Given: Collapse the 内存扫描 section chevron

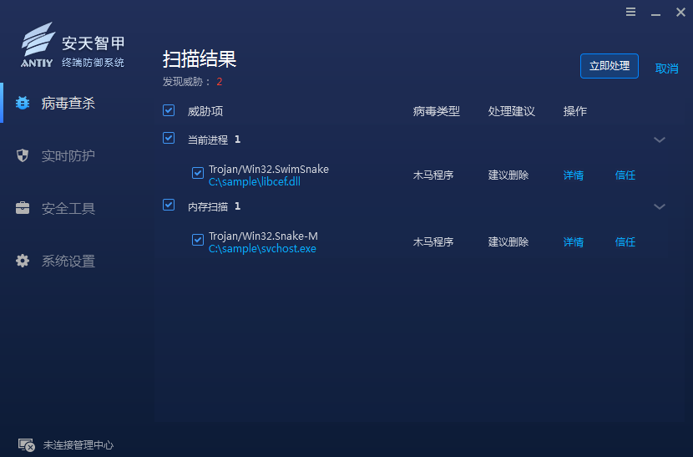Looking at the screenshot, I should [x=660, y=206].
